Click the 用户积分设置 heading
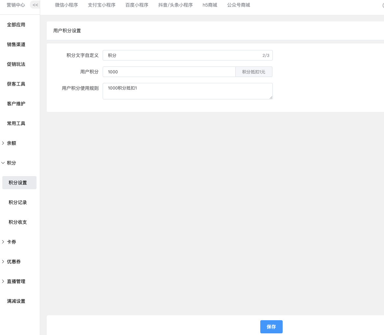384x335 pixels. pos(67,31)
